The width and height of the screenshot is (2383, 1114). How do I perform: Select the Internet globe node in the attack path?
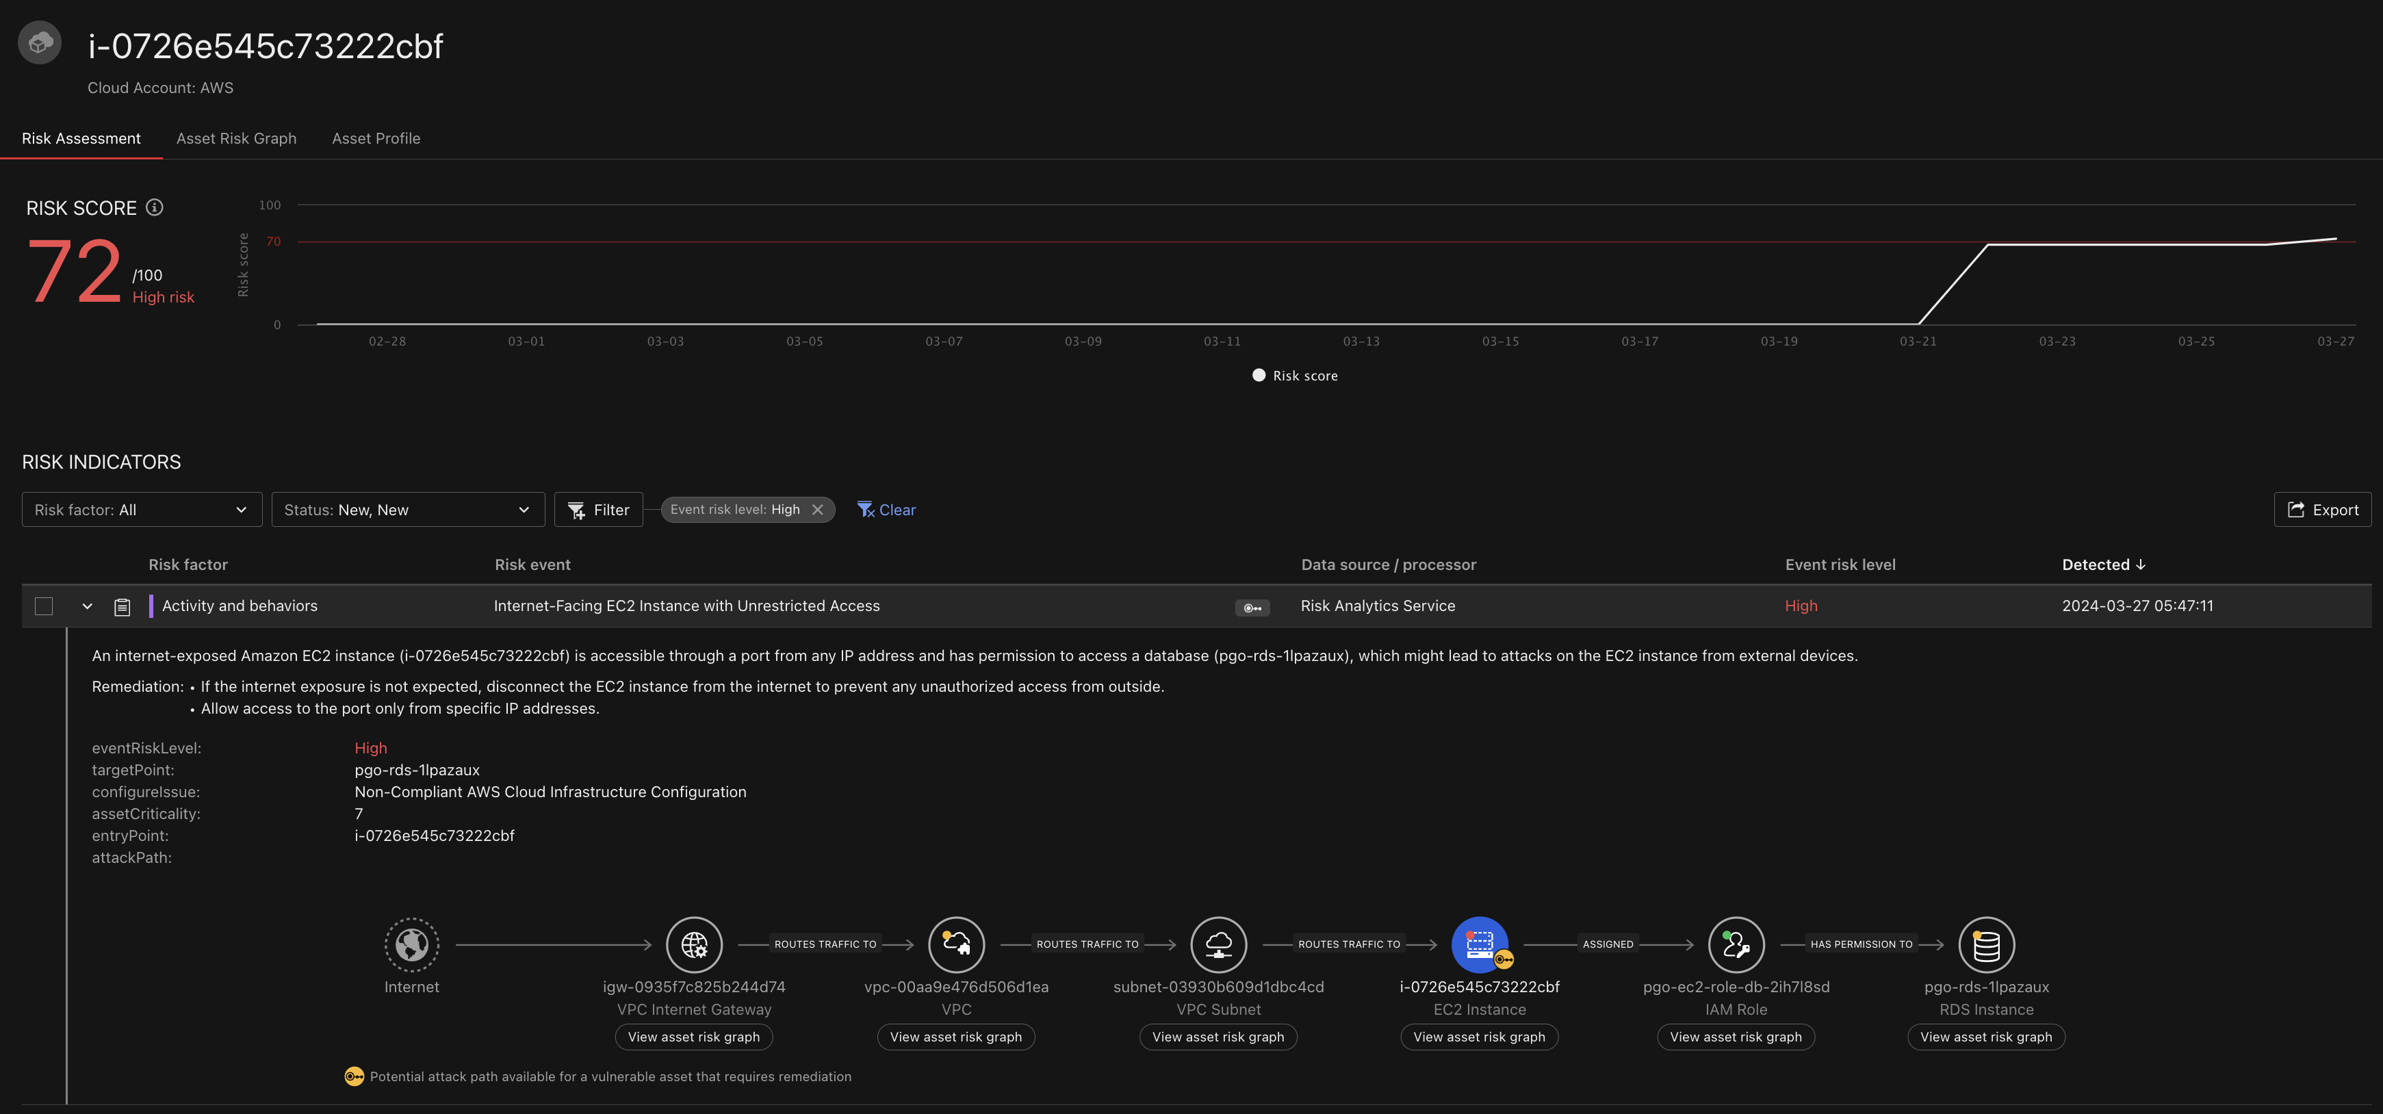click(x=412, y=945)
